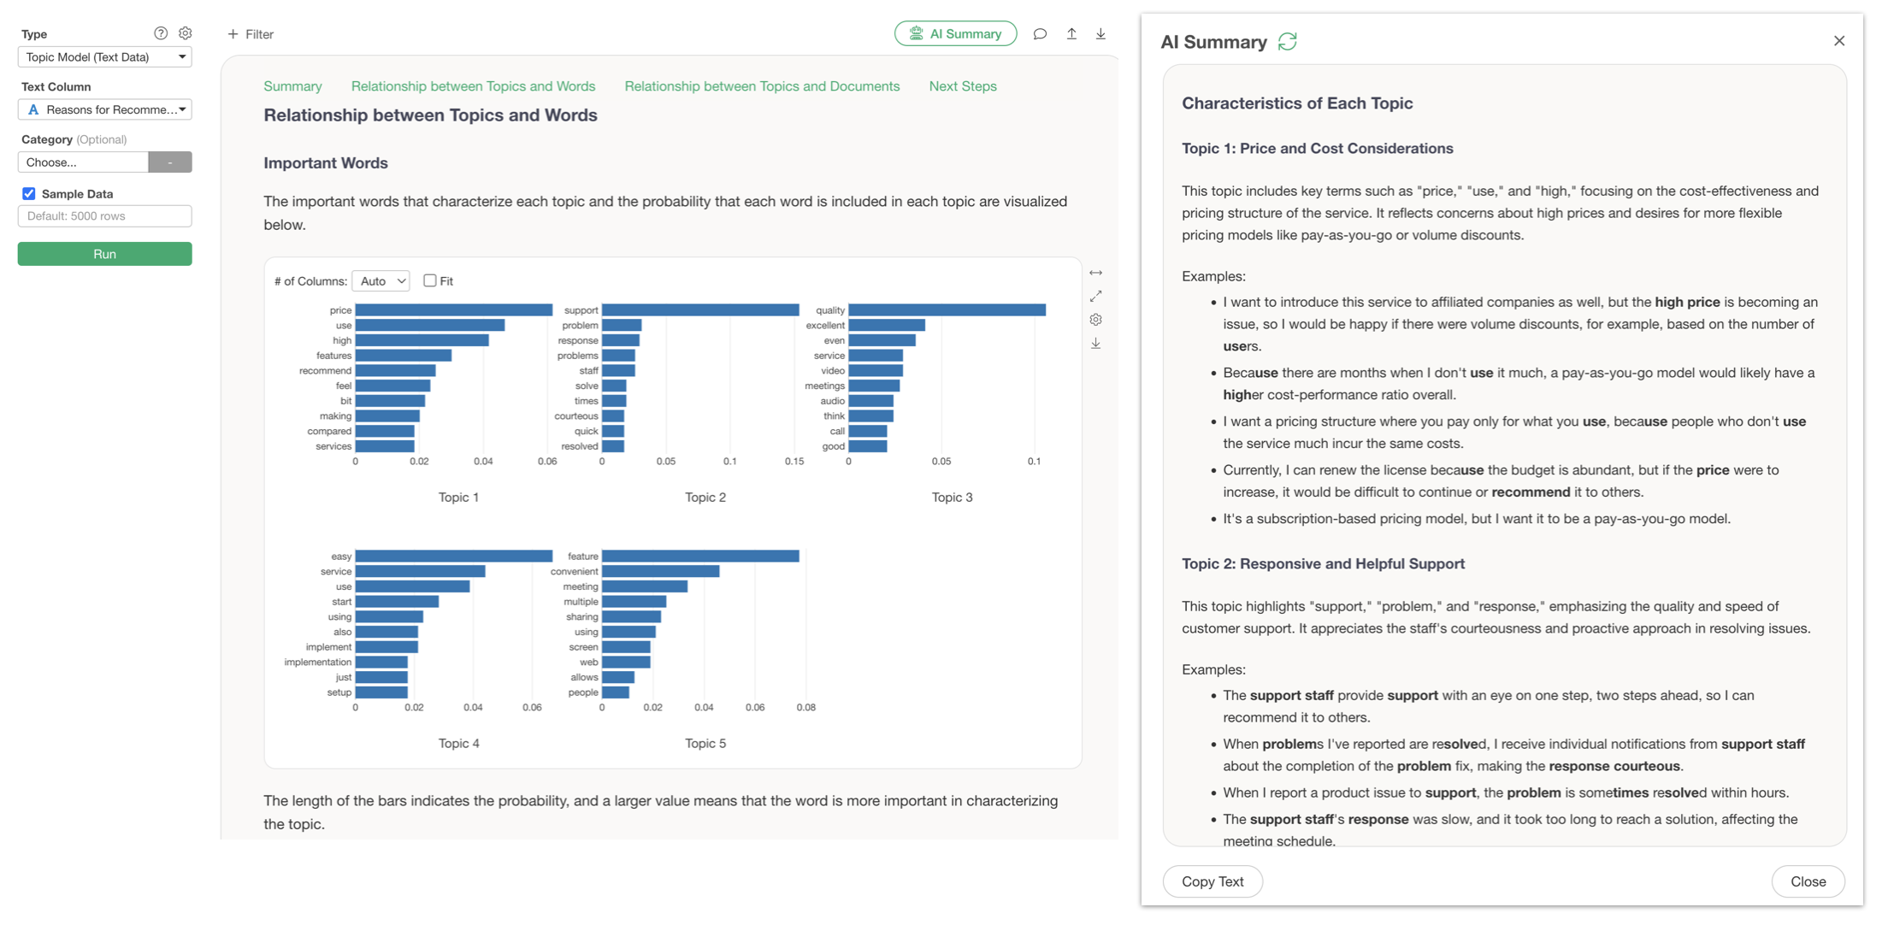Go to the Summary tab

coord(292,86)
